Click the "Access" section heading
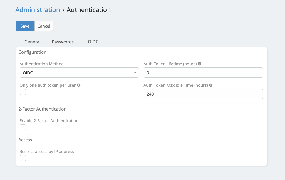This screenshot has width=285, height=180. tap(25, 140)
